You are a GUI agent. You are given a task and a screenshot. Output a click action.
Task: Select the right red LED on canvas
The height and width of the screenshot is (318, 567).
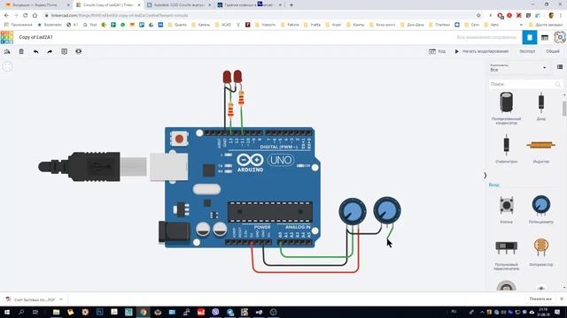coord(237,77)
